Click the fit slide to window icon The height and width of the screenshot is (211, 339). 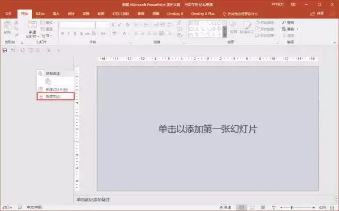click(x=332, y=207)
